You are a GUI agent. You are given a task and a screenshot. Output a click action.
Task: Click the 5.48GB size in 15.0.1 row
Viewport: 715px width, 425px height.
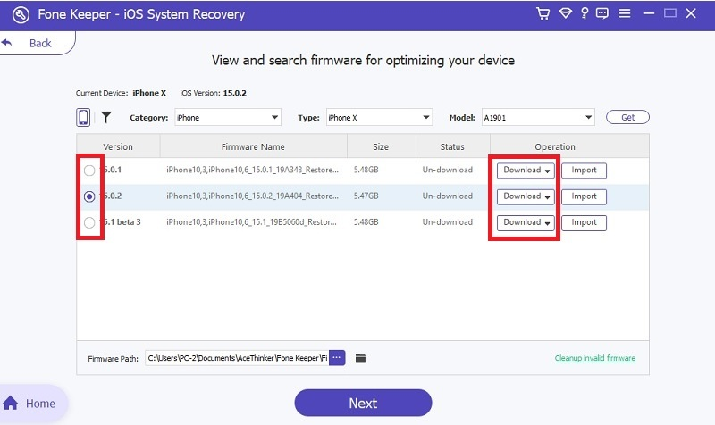[x=366, y=170]
